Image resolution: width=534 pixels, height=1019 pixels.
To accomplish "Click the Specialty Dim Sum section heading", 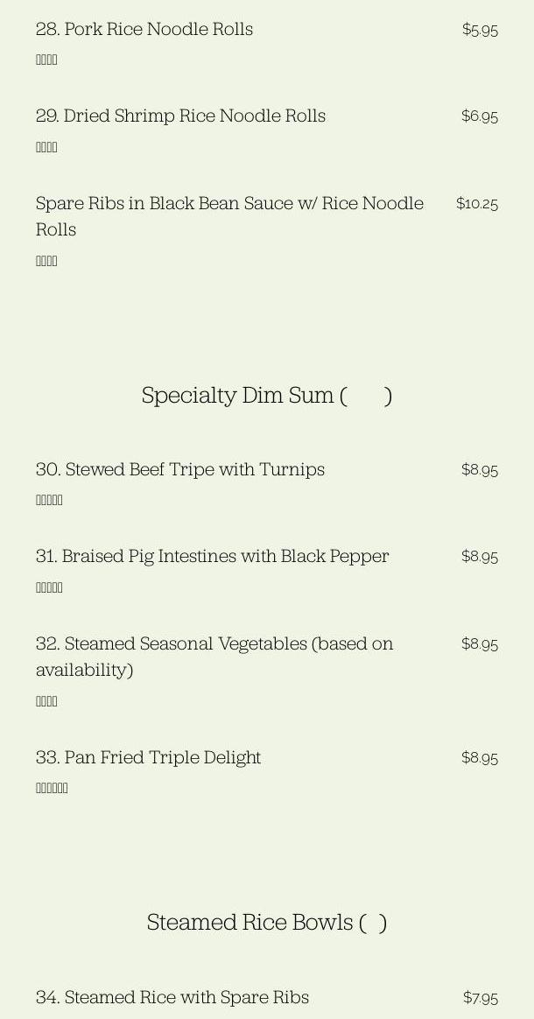I will [x=266, y=396].
